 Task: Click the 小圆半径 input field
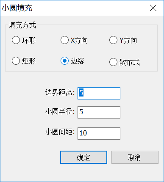tap(99, 112)
